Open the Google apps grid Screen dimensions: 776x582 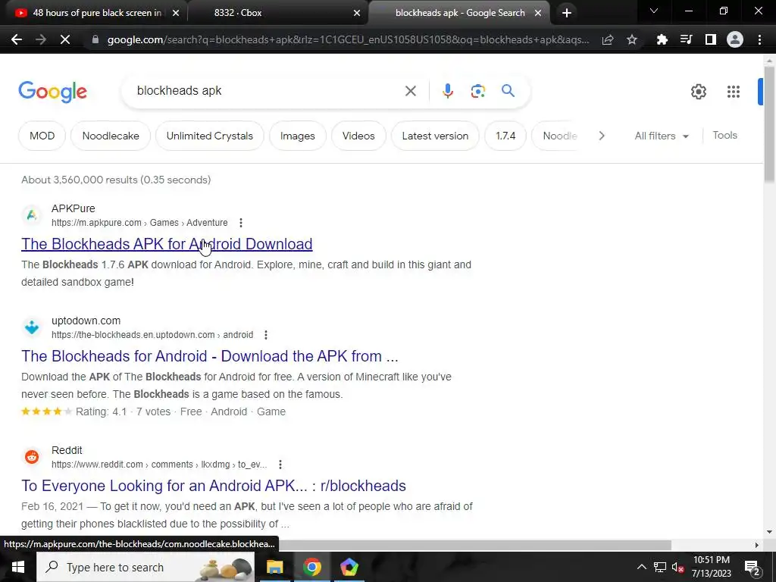point(733,92)
